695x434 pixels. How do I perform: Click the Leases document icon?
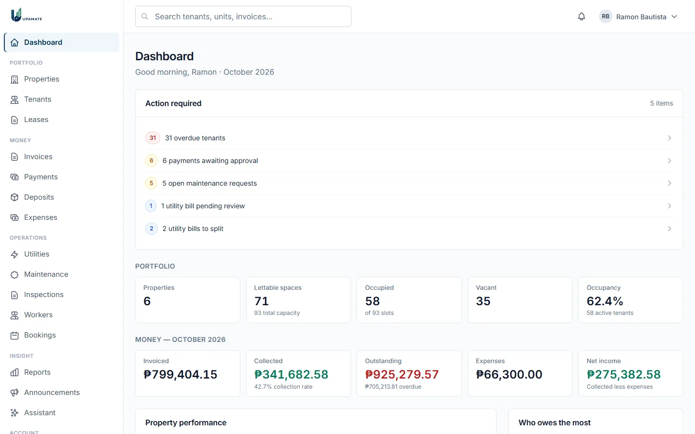tap(14, 120)
